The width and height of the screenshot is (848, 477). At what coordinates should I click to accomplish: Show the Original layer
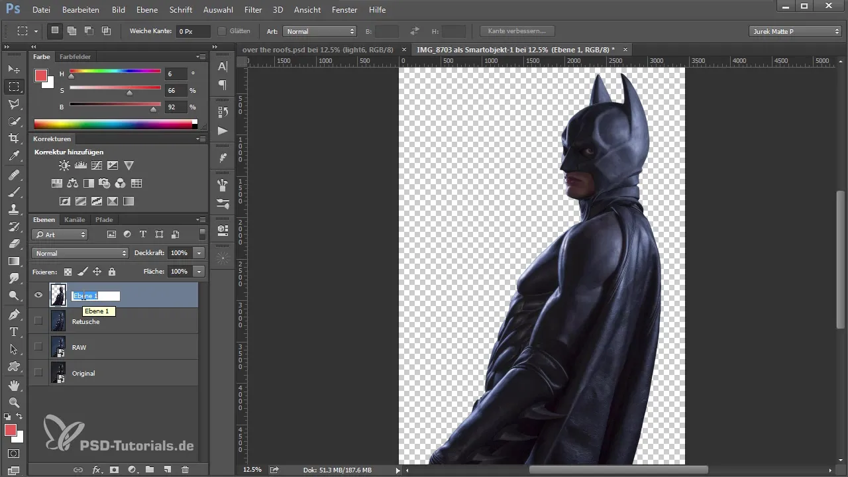coord(38,373)
